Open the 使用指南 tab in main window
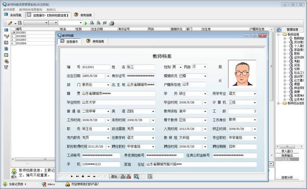The height and width of the screenshot is (189, 307). [83, 15]
